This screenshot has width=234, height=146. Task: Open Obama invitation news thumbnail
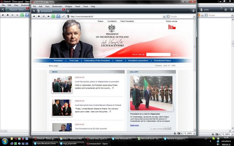coord(62,108)
